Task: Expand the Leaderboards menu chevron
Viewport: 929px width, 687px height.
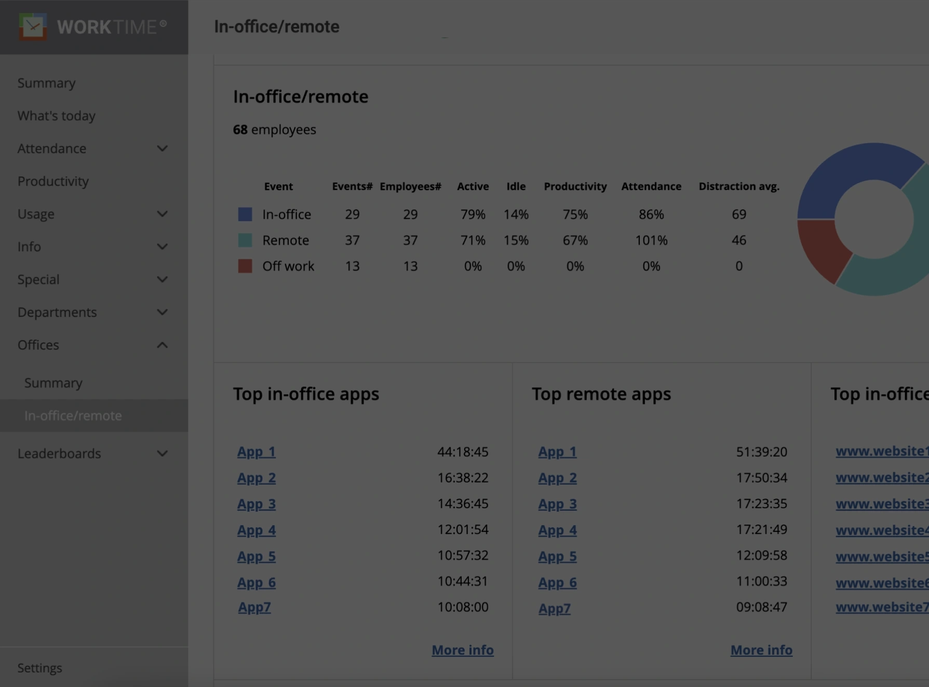Action: tap(163, 454)
